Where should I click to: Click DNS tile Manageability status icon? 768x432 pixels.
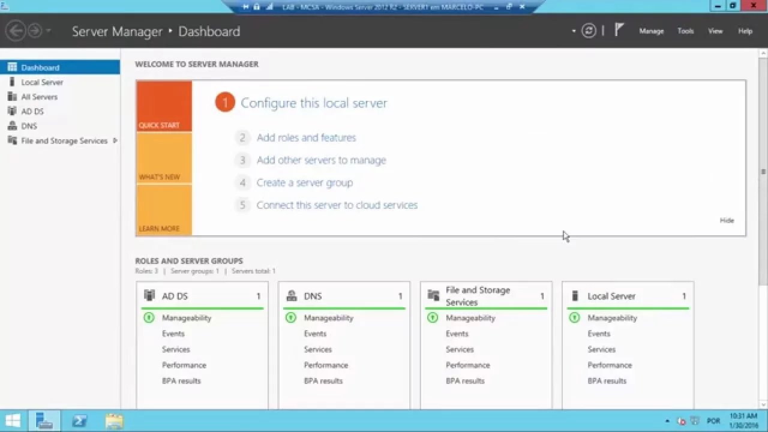click(x=291, y=317)
